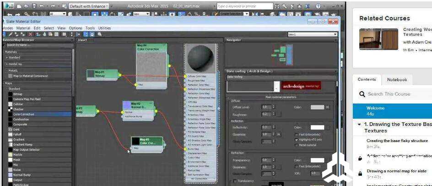
Task: Click the binoculars search icon
Action: (278, 6)
